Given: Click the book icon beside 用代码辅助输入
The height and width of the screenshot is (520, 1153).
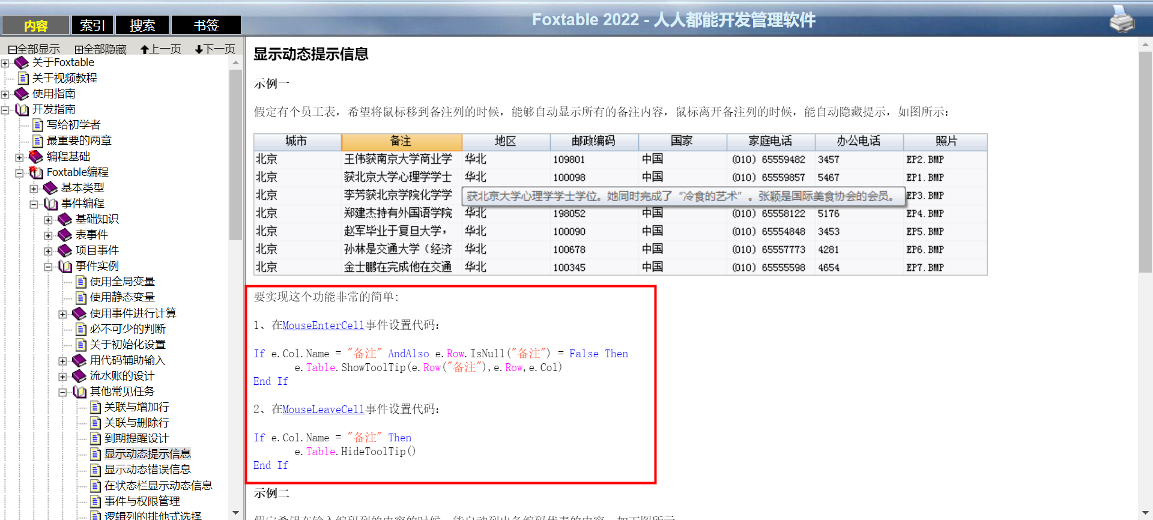Looking at the screenshot, I should [79, 360].
